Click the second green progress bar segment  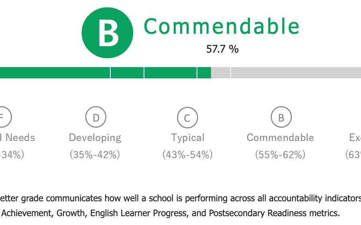127,73
